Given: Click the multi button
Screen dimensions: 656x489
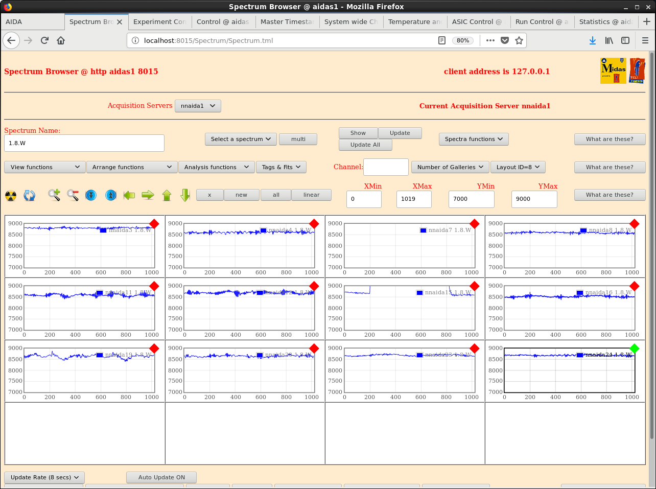Looking at the screenshot, I should 298,139.
